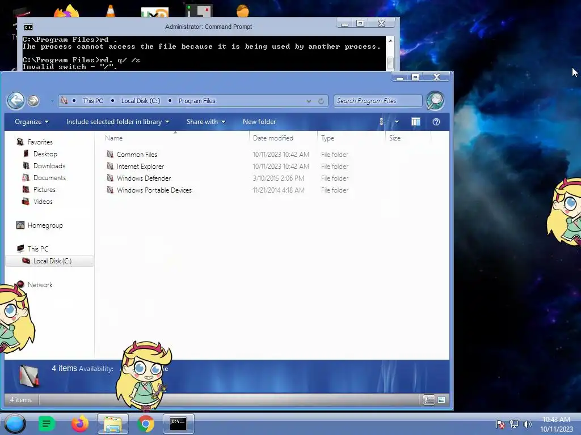581x435 pixels.
Task: Click Command Prompt scrollbar up arrow
Action: click(390, 40)
